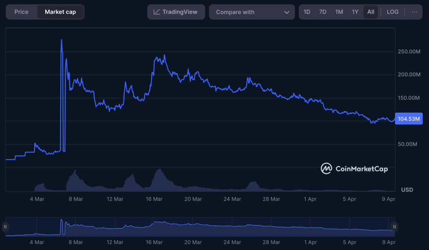
Task: Open the Compare with coin selector
Action: [251, 12]
